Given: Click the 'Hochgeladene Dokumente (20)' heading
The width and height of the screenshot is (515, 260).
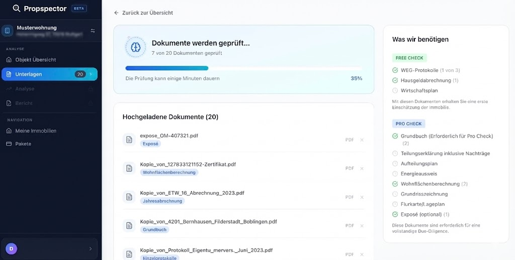Looking at the screenshot, I should [170, 117].
